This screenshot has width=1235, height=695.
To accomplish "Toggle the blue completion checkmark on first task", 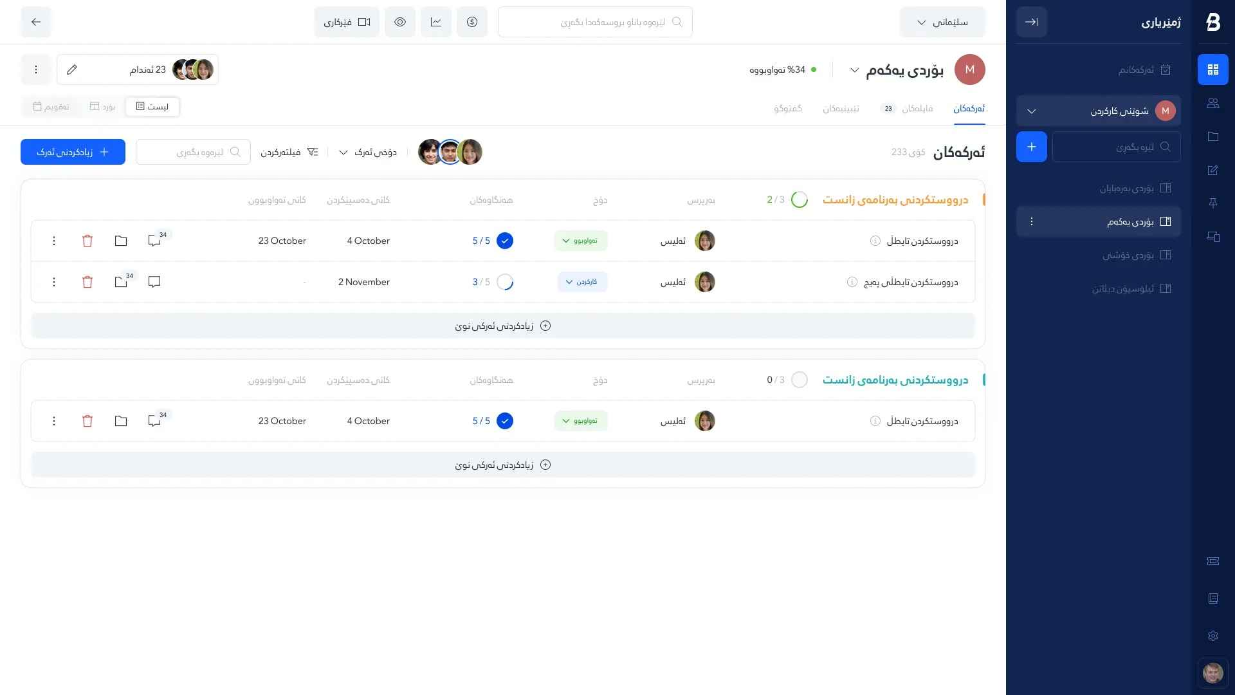I will [x=506, y=241].
